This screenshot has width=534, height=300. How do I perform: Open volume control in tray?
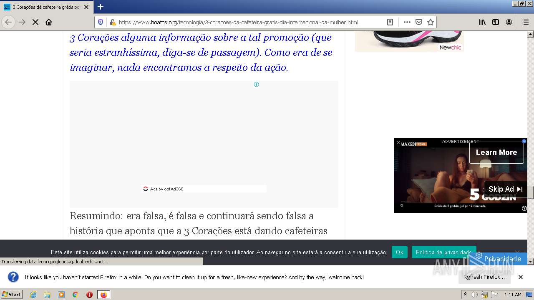[x=474, y=295]
